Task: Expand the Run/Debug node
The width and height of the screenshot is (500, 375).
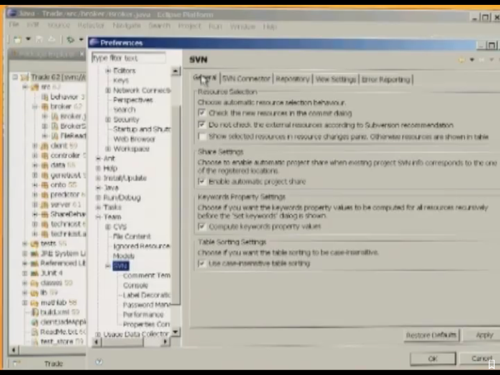Action: click(x=98, y=197)
